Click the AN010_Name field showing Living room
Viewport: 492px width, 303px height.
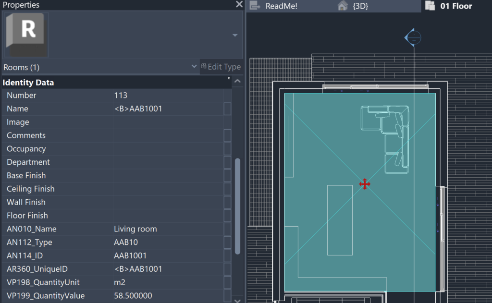(x=167, y=229)
